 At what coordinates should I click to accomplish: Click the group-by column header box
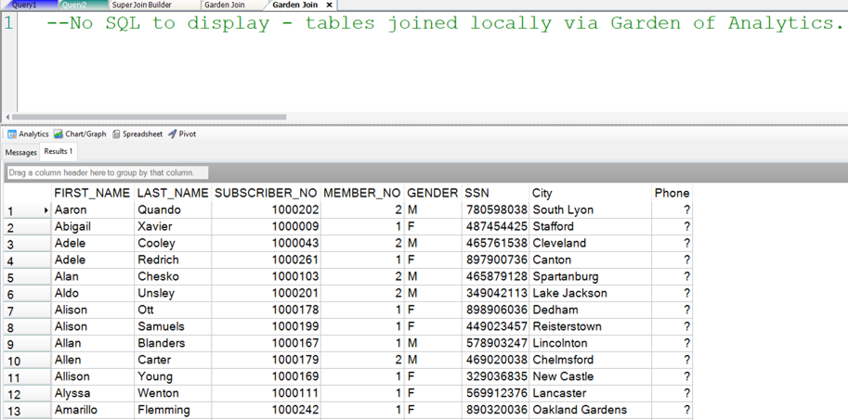107,172
